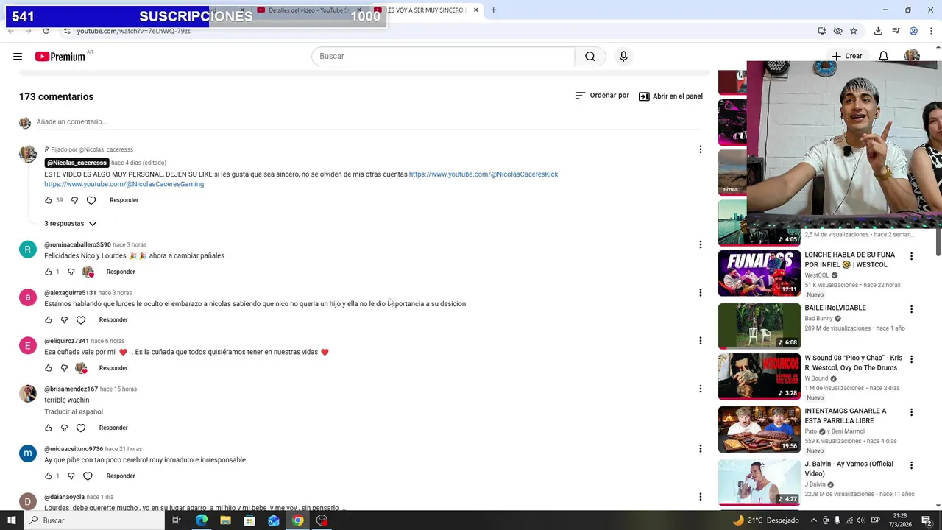
Task: Open the NicolasCaceresGaming channel link
Action: (x=124, y=184)
